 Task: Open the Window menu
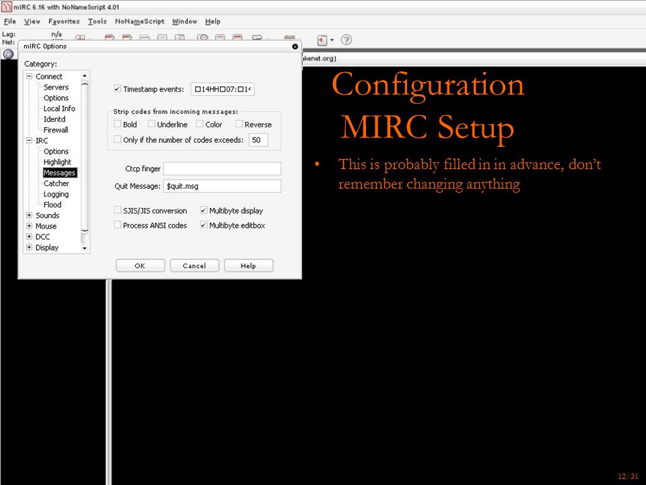click(x=184, y=22)
